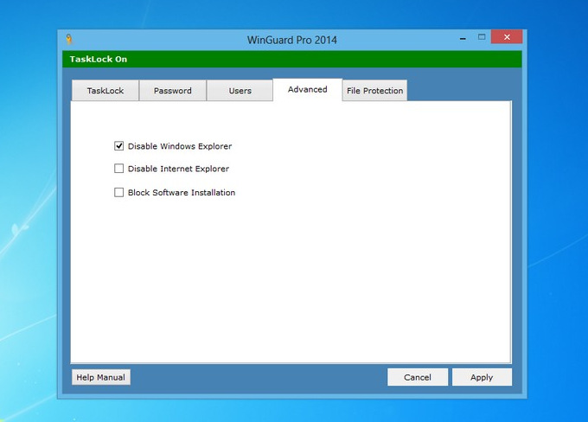Go to the Users tab
The width and height of the screenshot is (588, 422).
pyautogui.click(x=240, y=91)
